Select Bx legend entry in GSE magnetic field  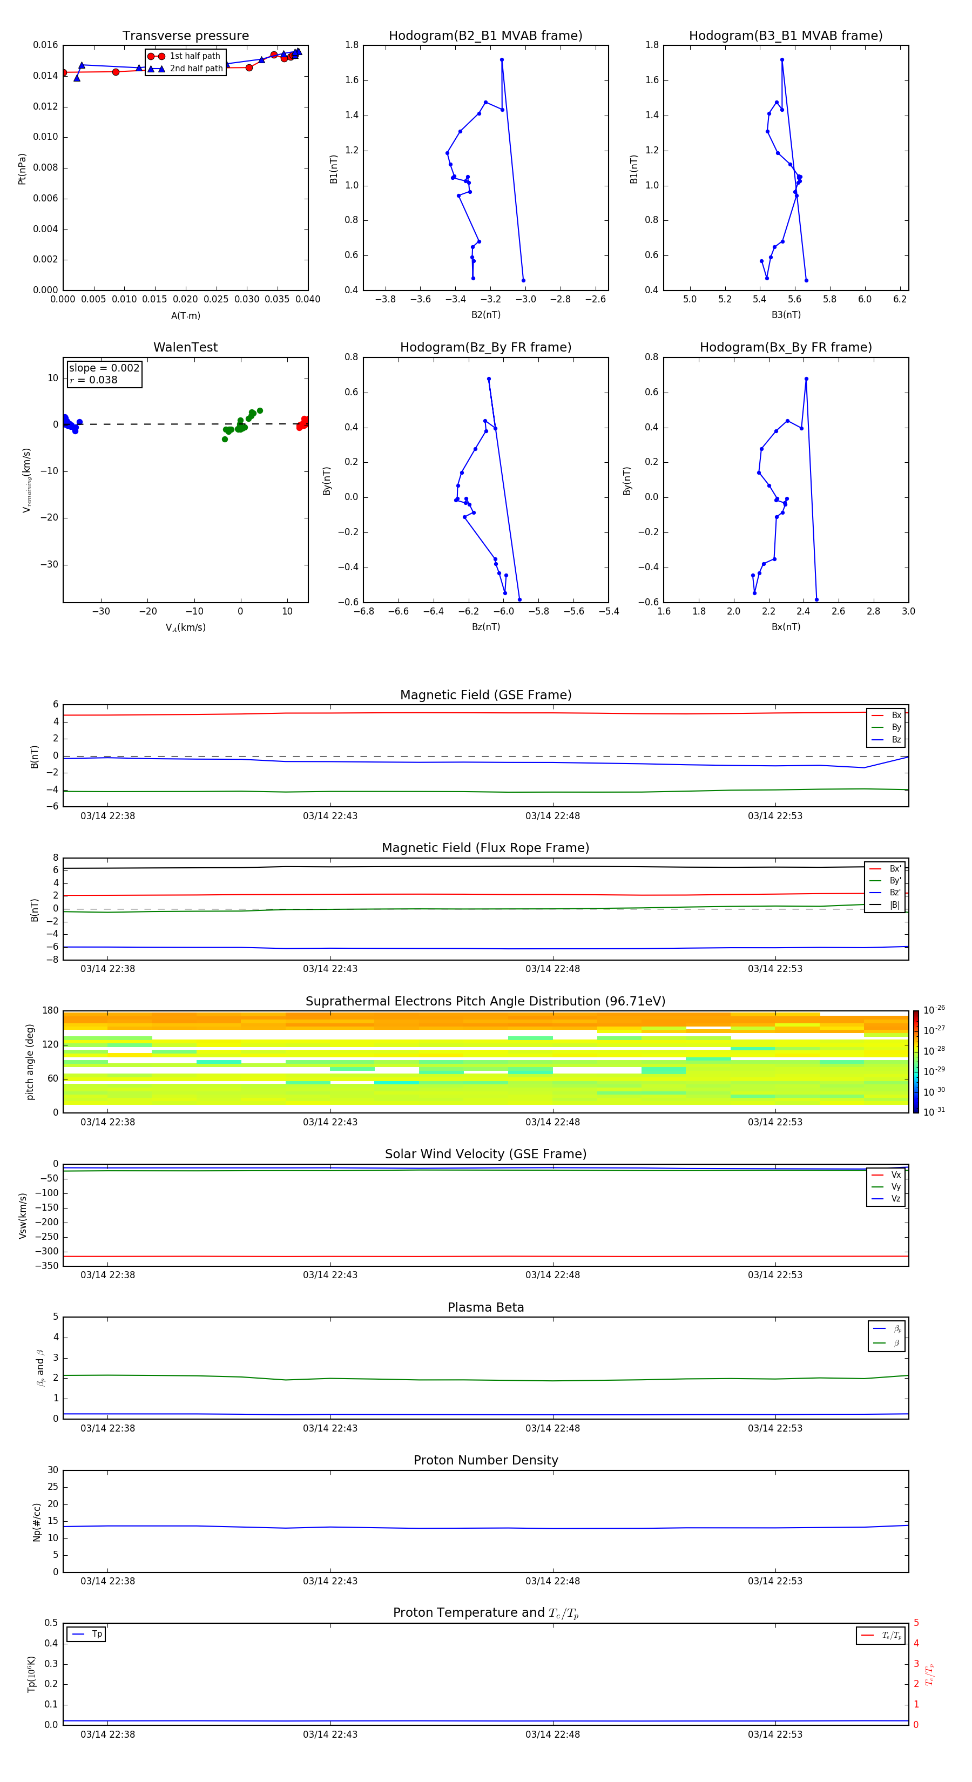tap(887, 715)
